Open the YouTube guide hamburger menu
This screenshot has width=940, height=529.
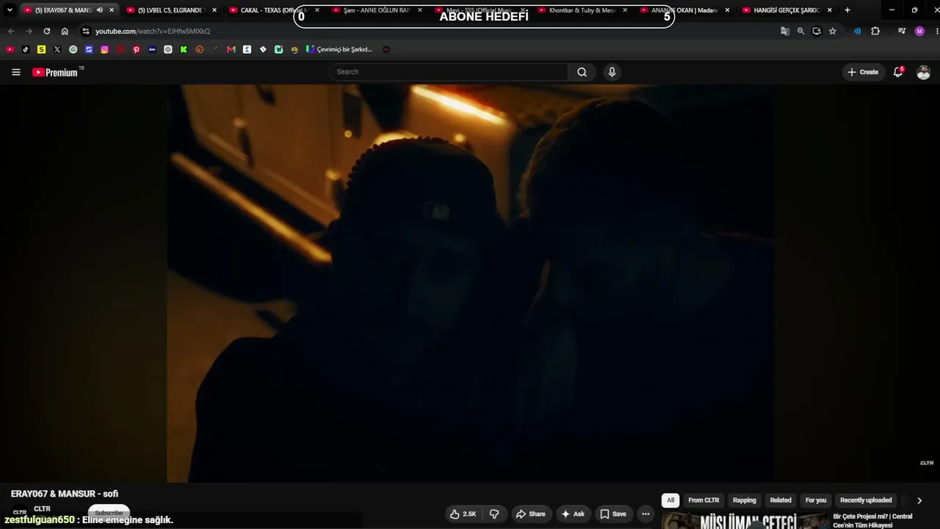16,72
